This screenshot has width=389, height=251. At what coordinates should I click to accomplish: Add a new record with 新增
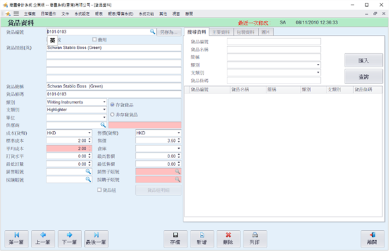[x=202, y=239]
